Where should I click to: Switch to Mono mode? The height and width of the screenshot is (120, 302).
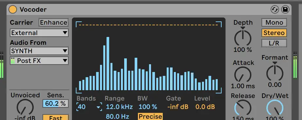point(274,23)
